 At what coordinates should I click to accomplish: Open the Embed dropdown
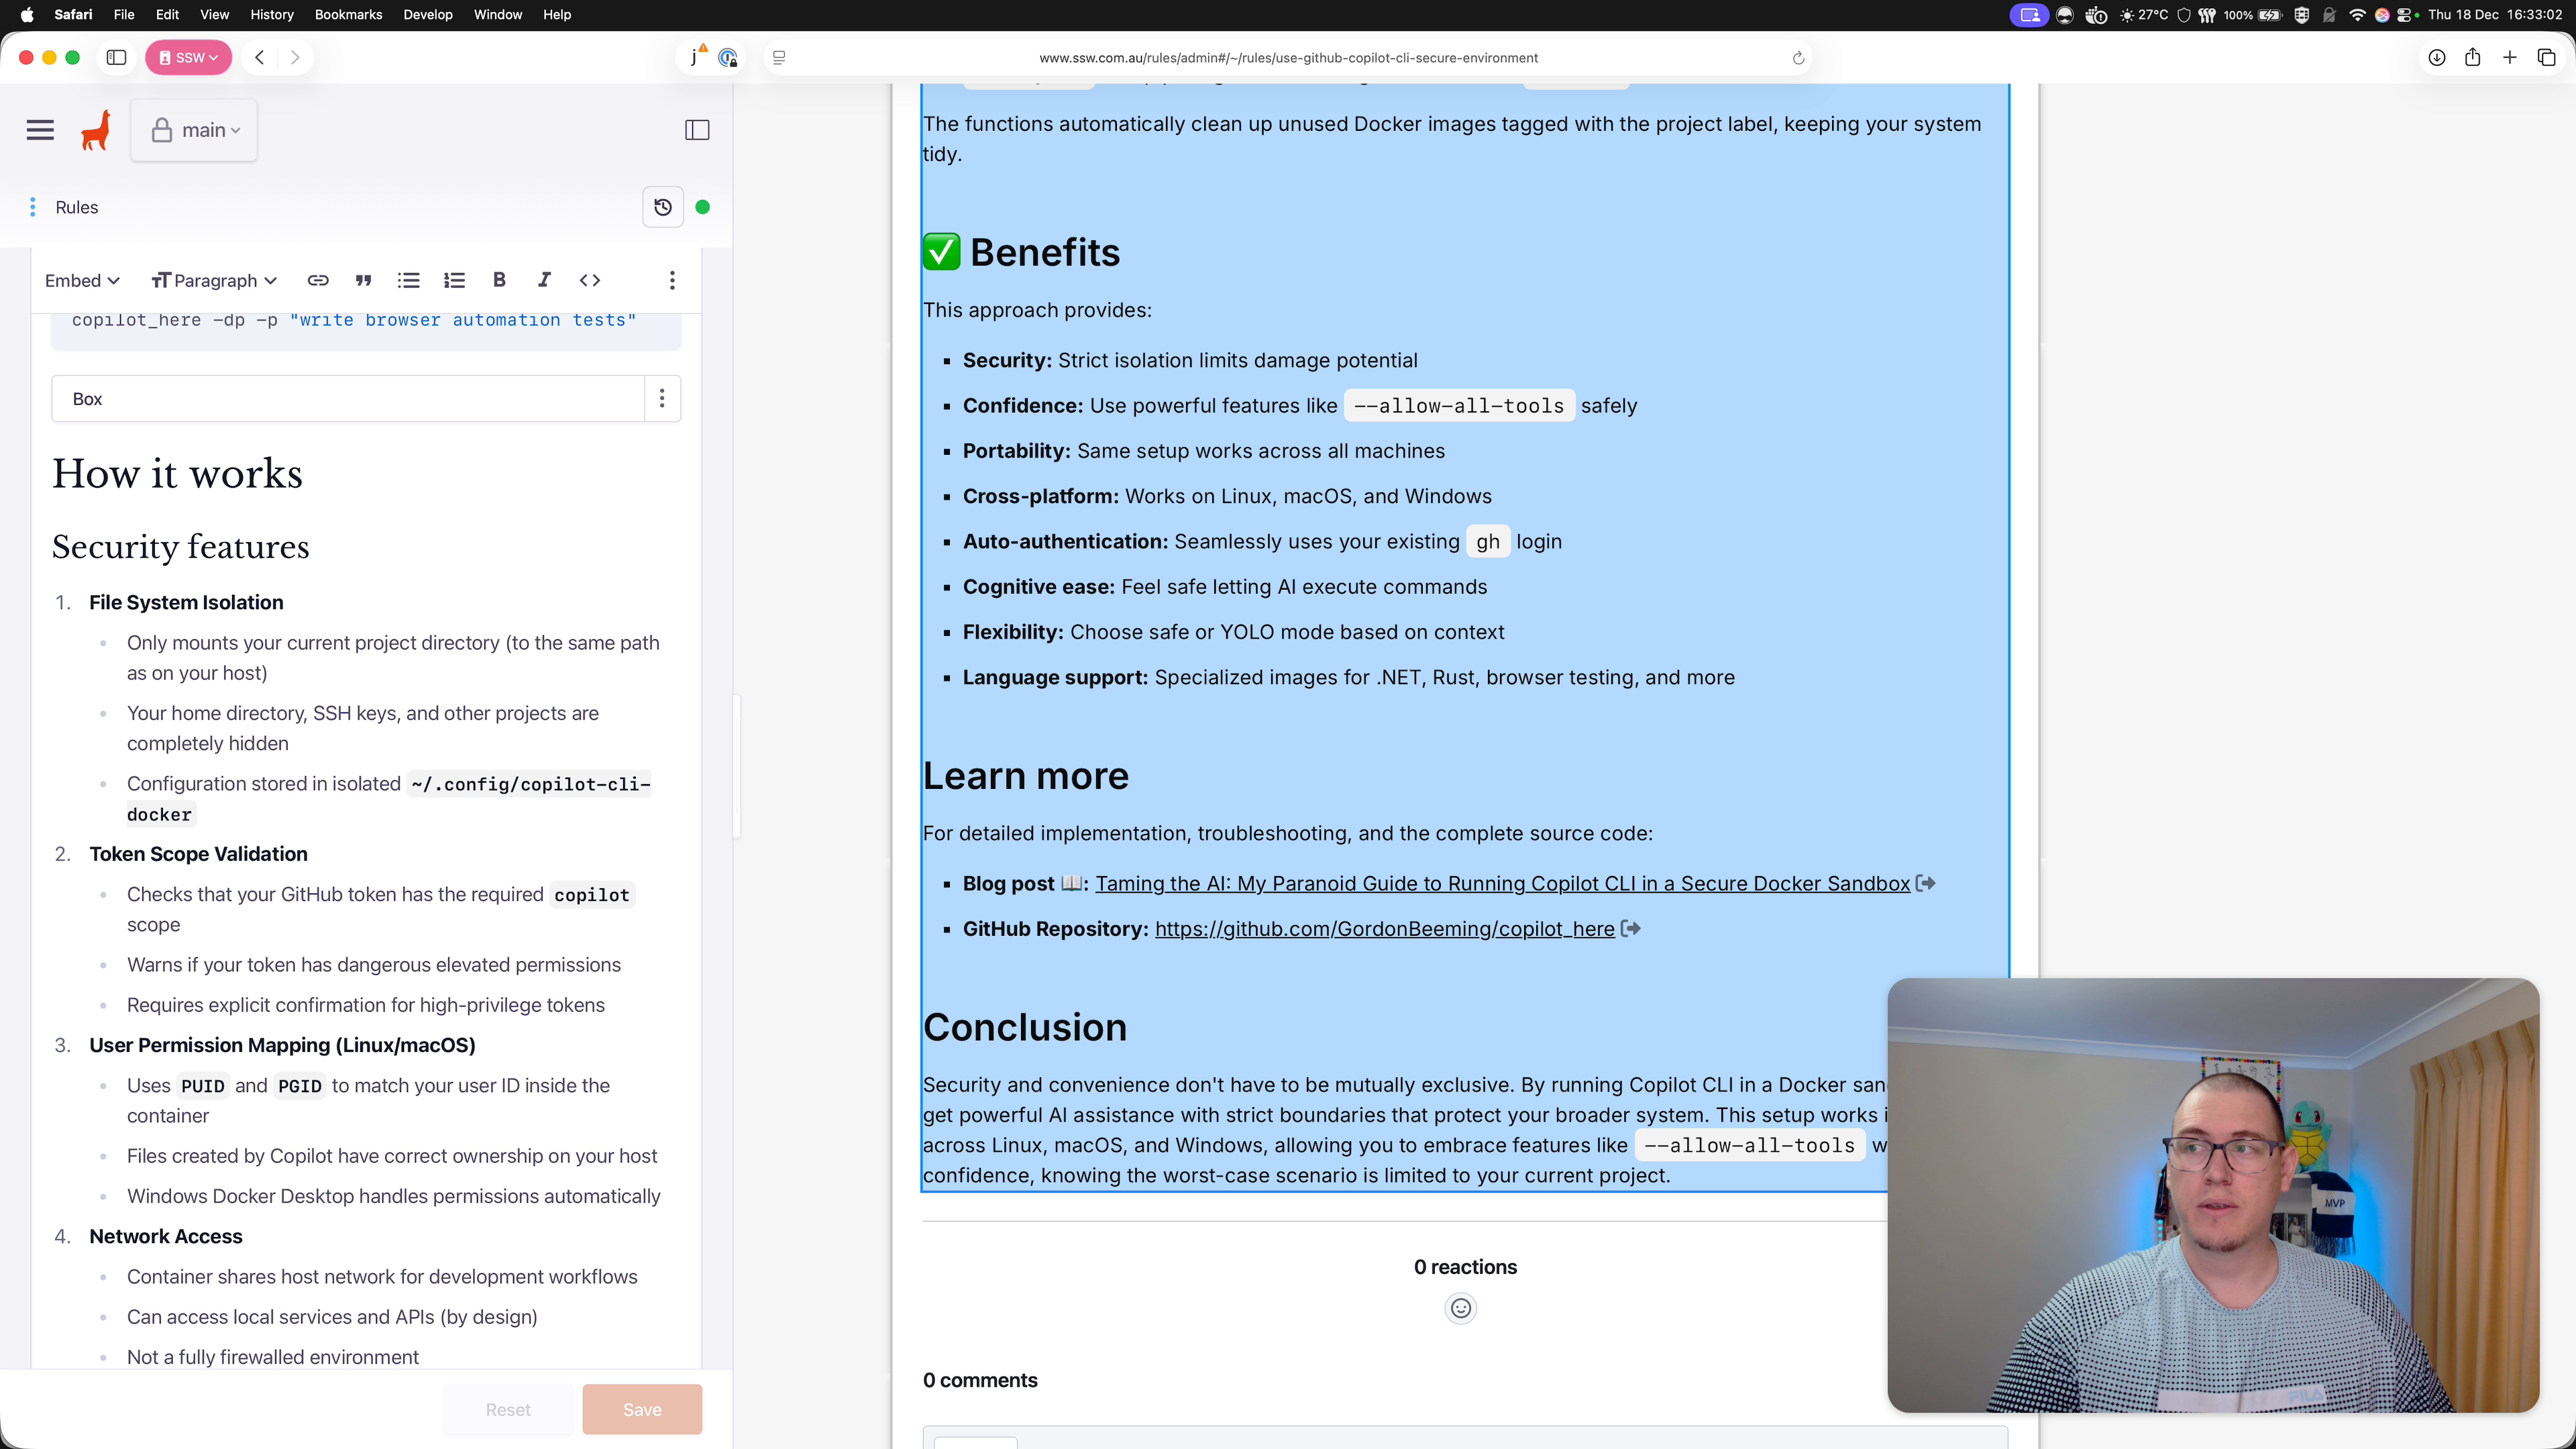click(x=82, y=281)
